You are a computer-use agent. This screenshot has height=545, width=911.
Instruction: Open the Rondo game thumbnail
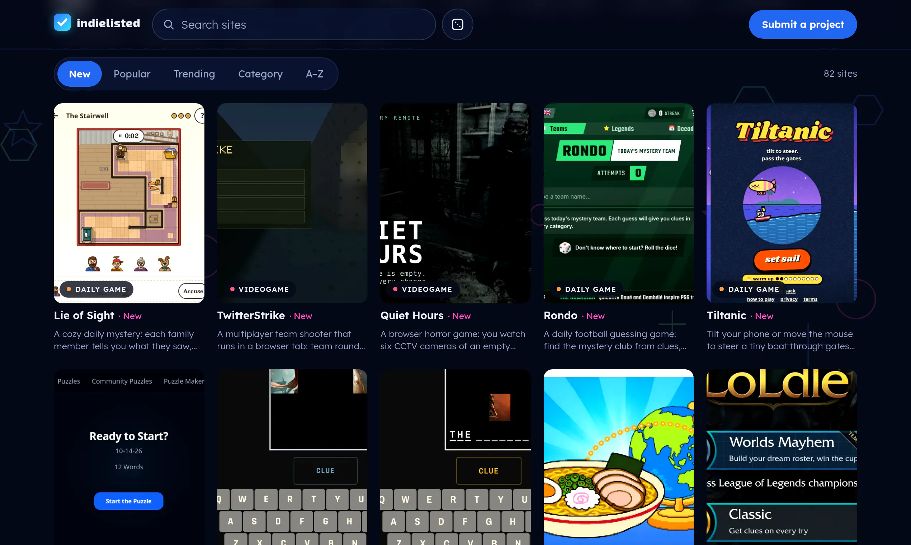pyautogui.click(x=619, y=203)
